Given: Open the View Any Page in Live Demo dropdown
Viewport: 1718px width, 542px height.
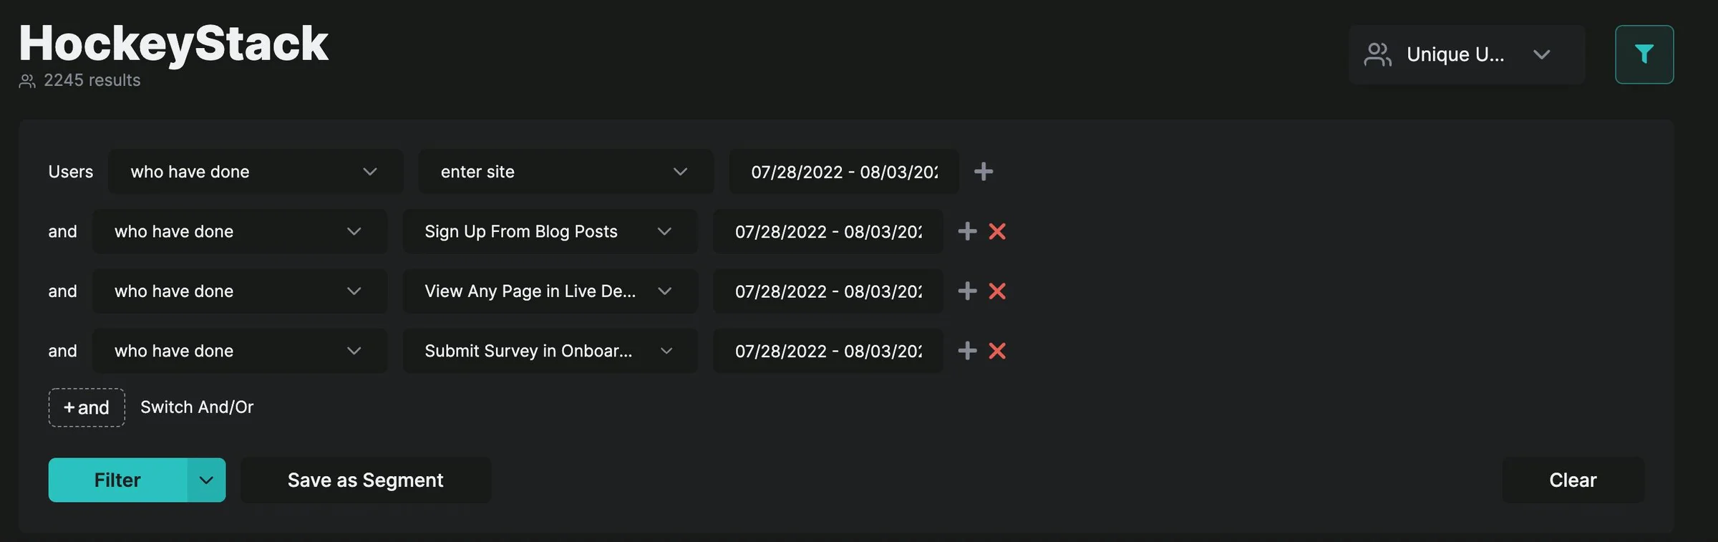Looking at the screenshot, I should tap(550, 291).
